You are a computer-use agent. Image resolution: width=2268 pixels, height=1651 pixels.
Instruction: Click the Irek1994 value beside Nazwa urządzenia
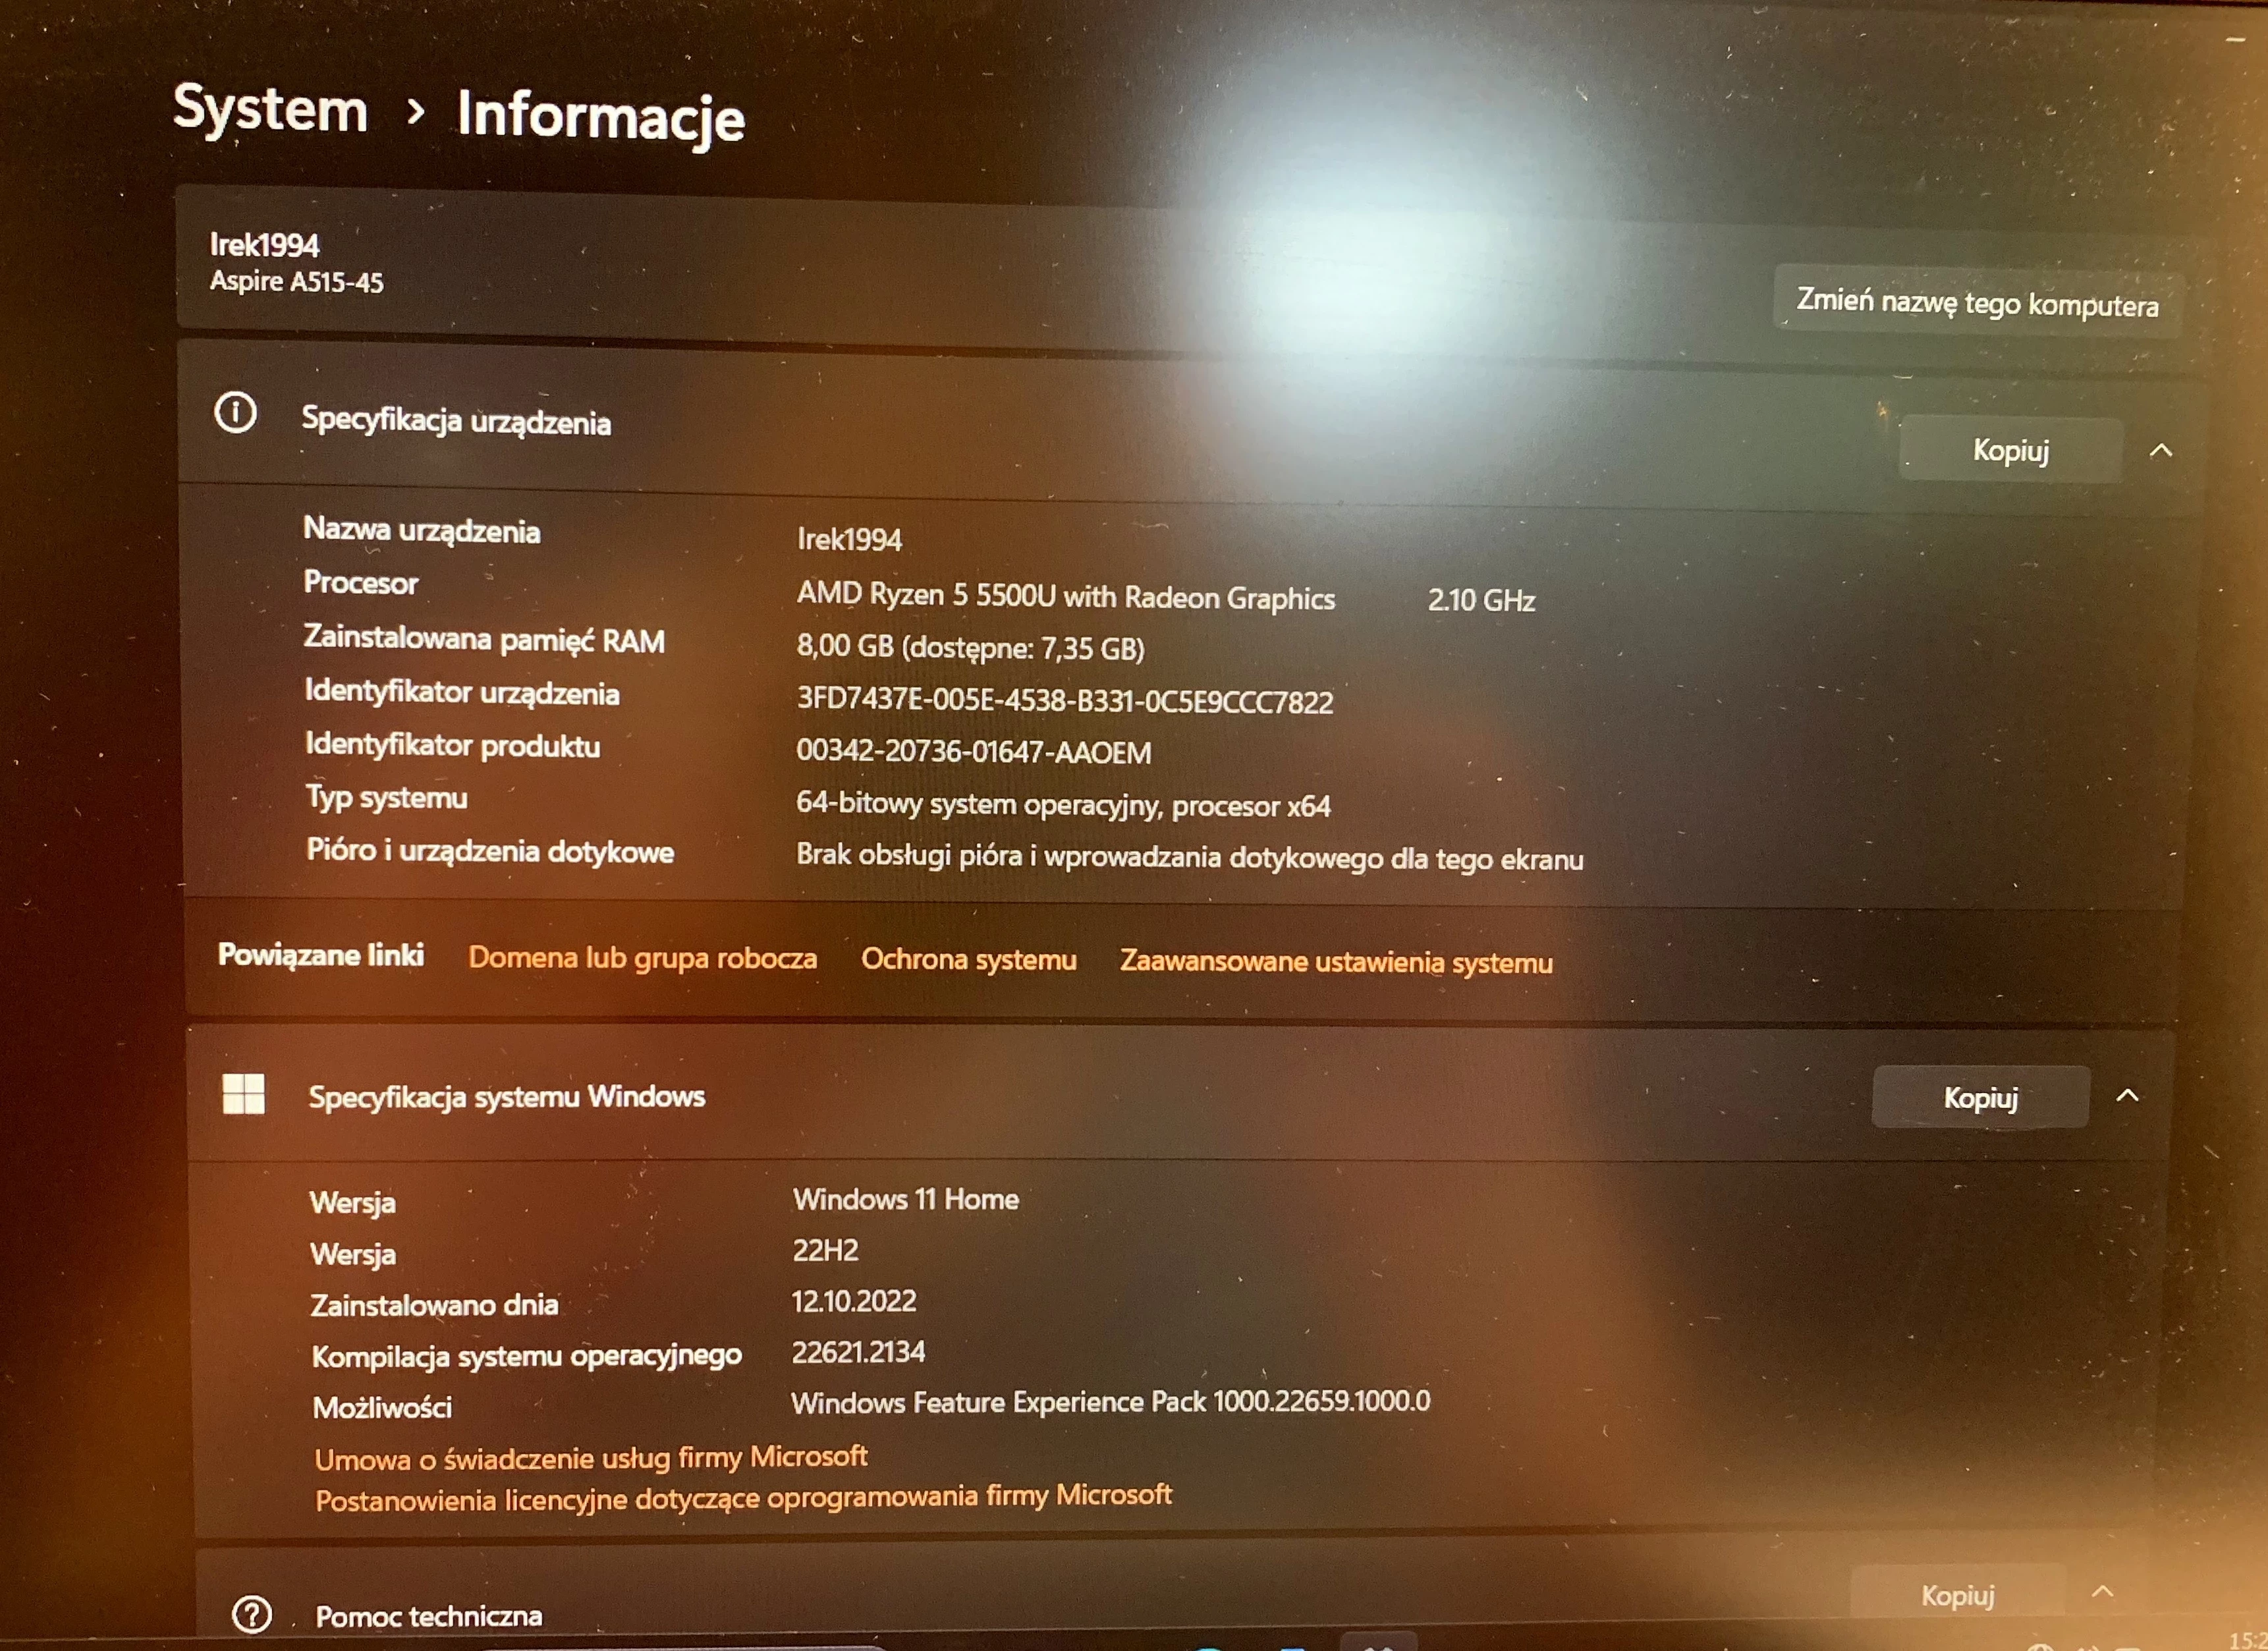click(x=849, y=540)
